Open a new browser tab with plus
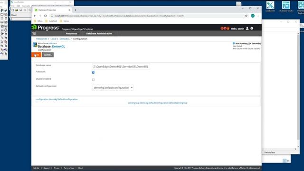 [76, 10]
